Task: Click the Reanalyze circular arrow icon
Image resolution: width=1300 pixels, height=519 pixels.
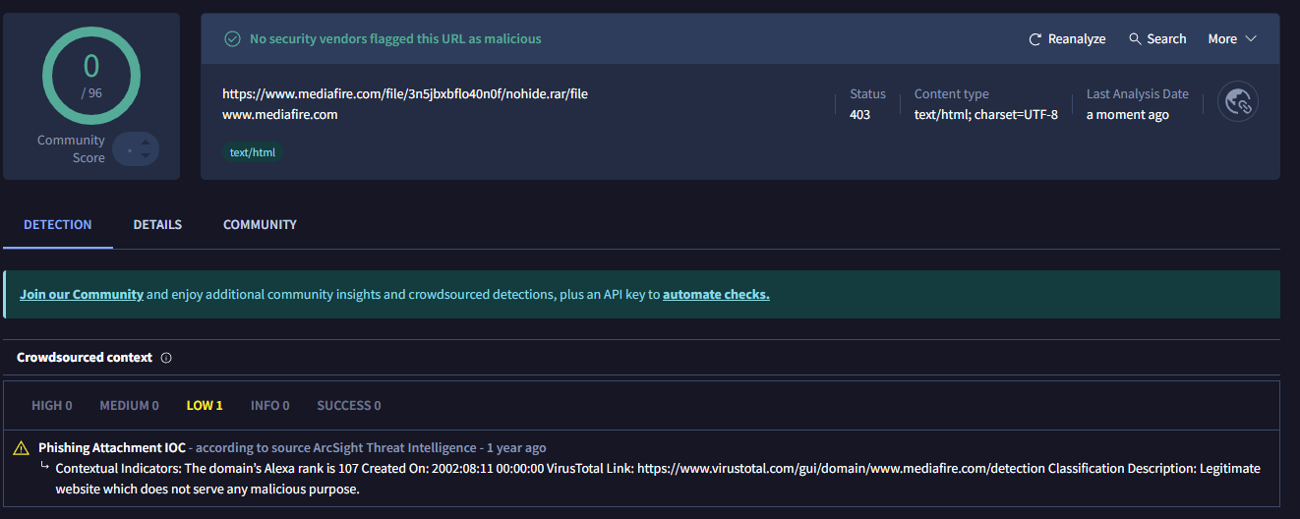Action: [x=1034, y=39]
